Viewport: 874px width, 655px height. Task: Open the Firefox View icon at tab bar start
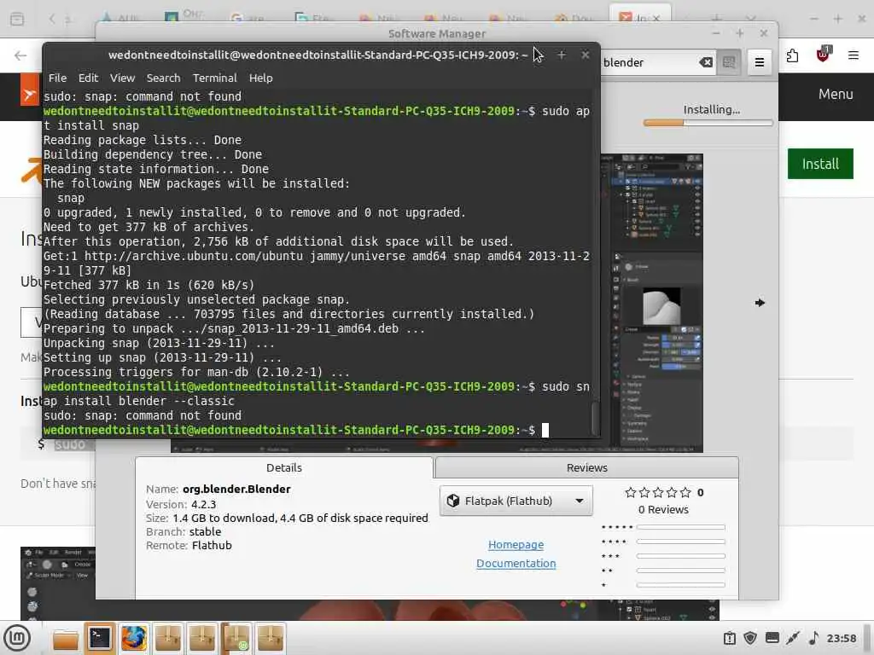point(17,19)
